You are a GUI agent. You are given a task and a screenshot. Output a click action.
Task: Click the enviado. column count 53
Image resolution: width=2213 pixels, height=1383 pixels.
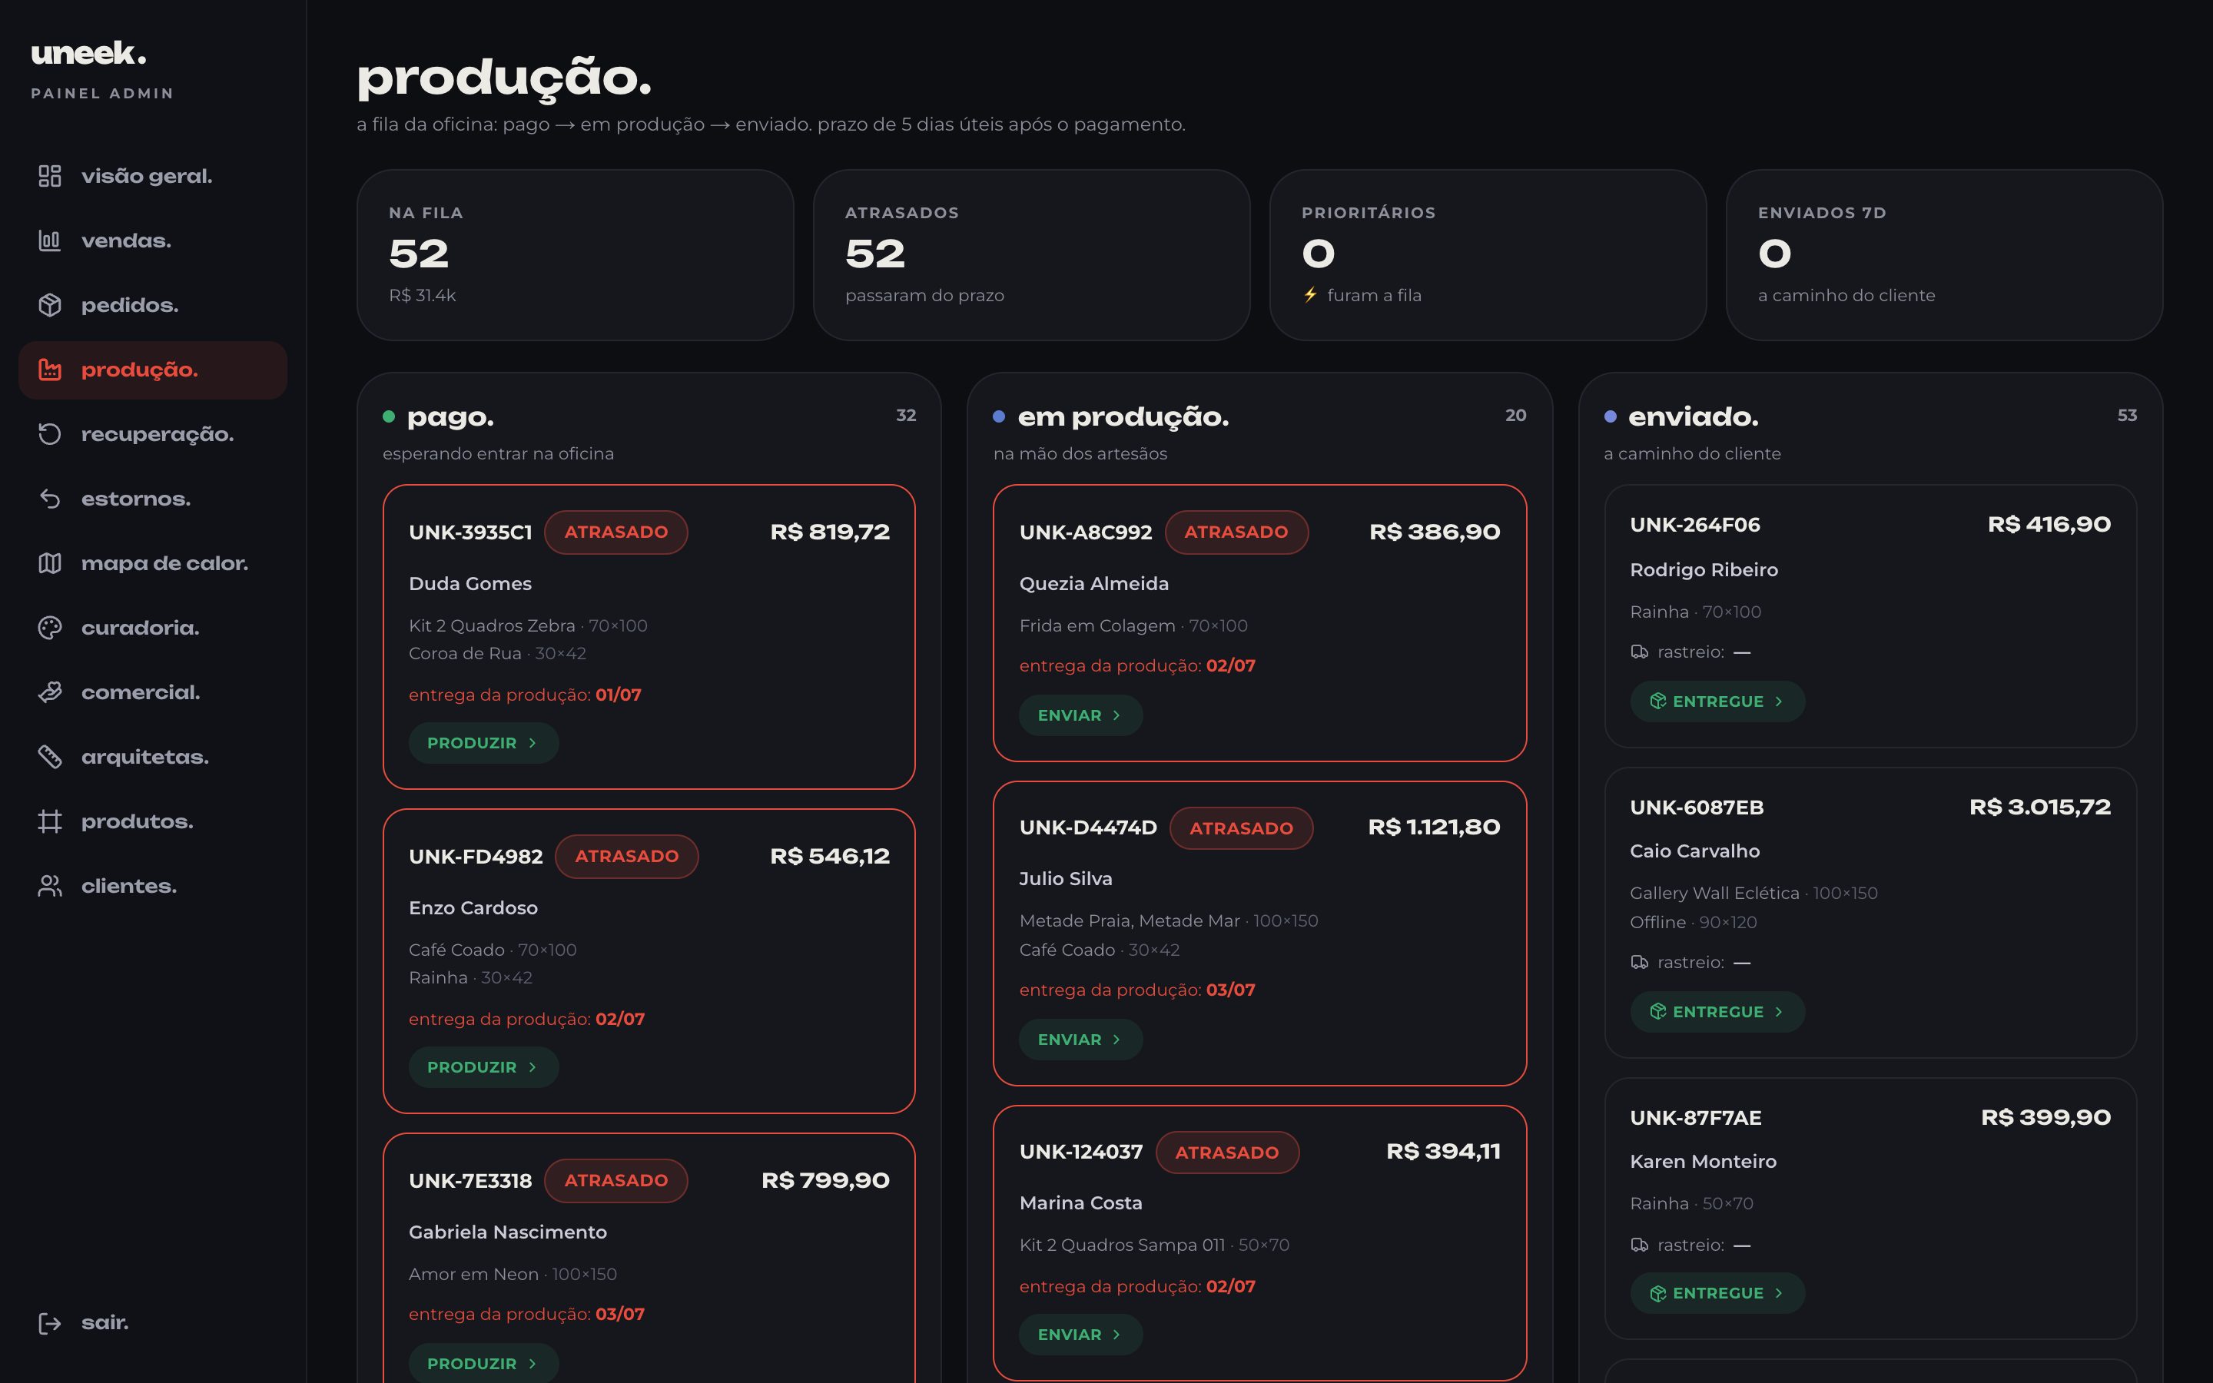(x=2127, y=415)
